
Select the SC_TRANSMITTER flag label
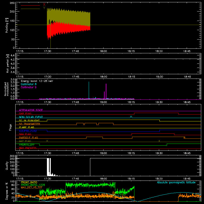30,124
